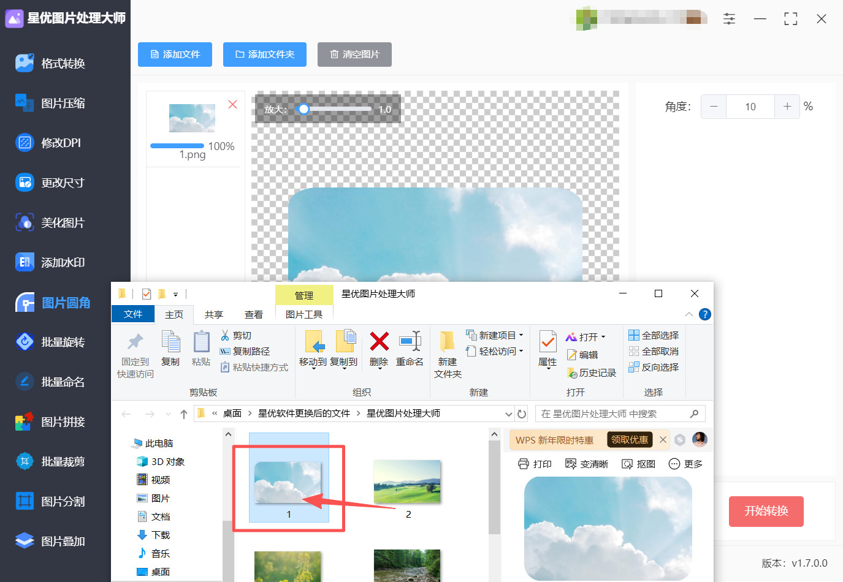This screenshot has width=843, height=582.
Task: Select 图片叠加 image overlay tool
Action: 50,541
